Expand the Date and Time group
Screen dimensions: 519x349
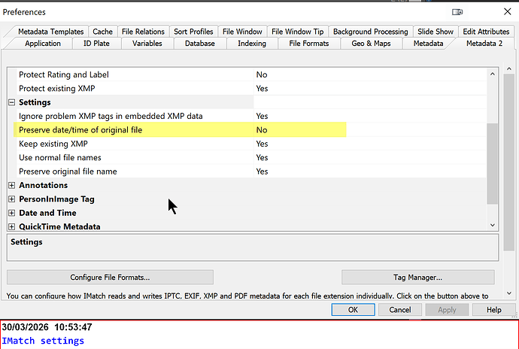click(x=12, y=213)
